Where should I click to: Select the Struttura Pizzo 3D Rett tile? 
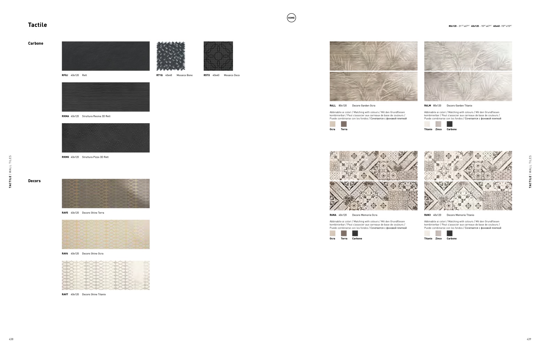[106, 138]
